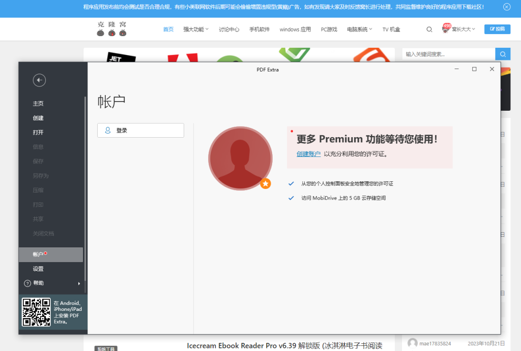This screenshot has height=351, width=521.
Task: Open 设置 in PDF Extra sidebar
Action: (x=38, y=269)
